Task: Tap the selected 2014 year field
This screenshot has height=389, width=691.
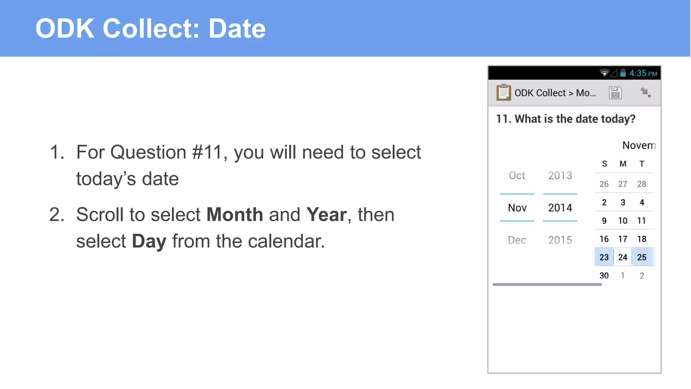Action: point(560,208)
